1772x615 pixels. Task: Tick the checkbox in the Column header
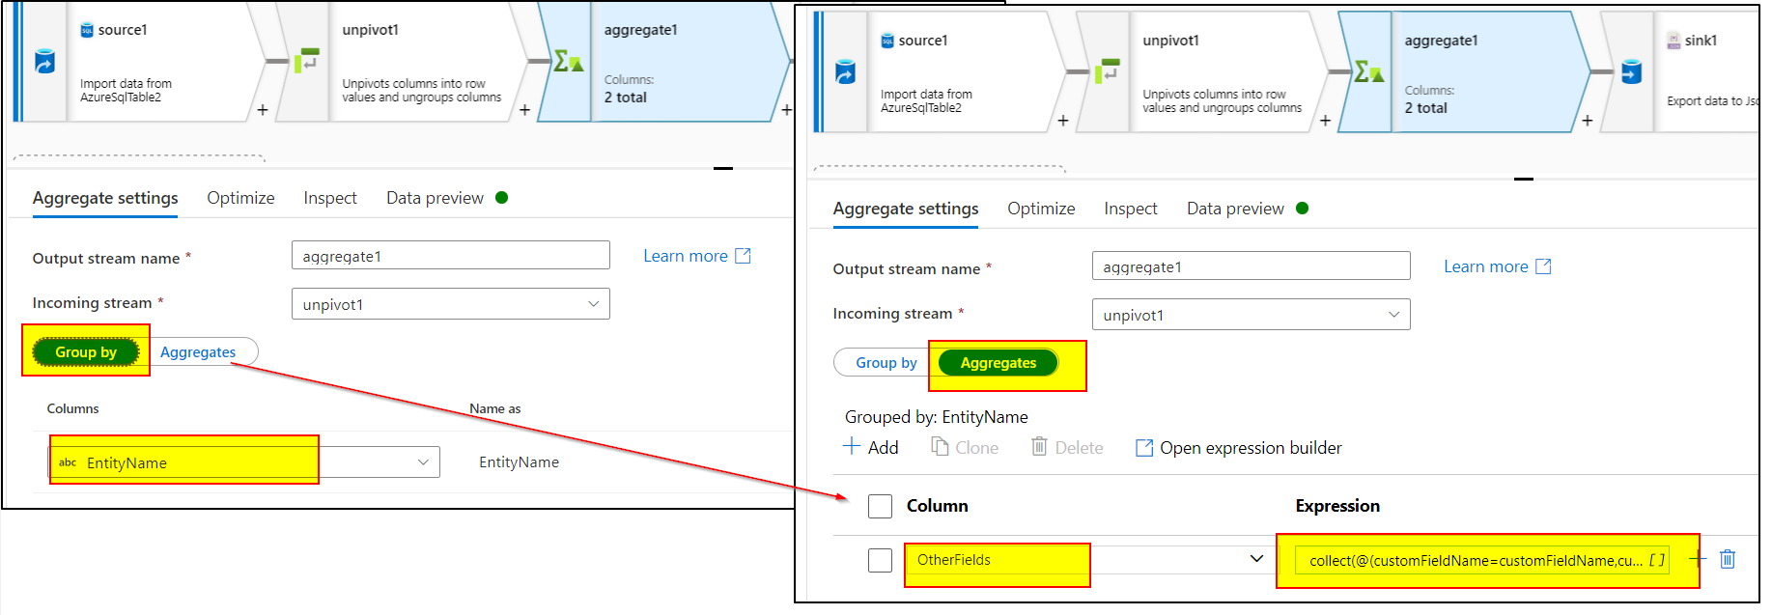(x=880, y=506)
